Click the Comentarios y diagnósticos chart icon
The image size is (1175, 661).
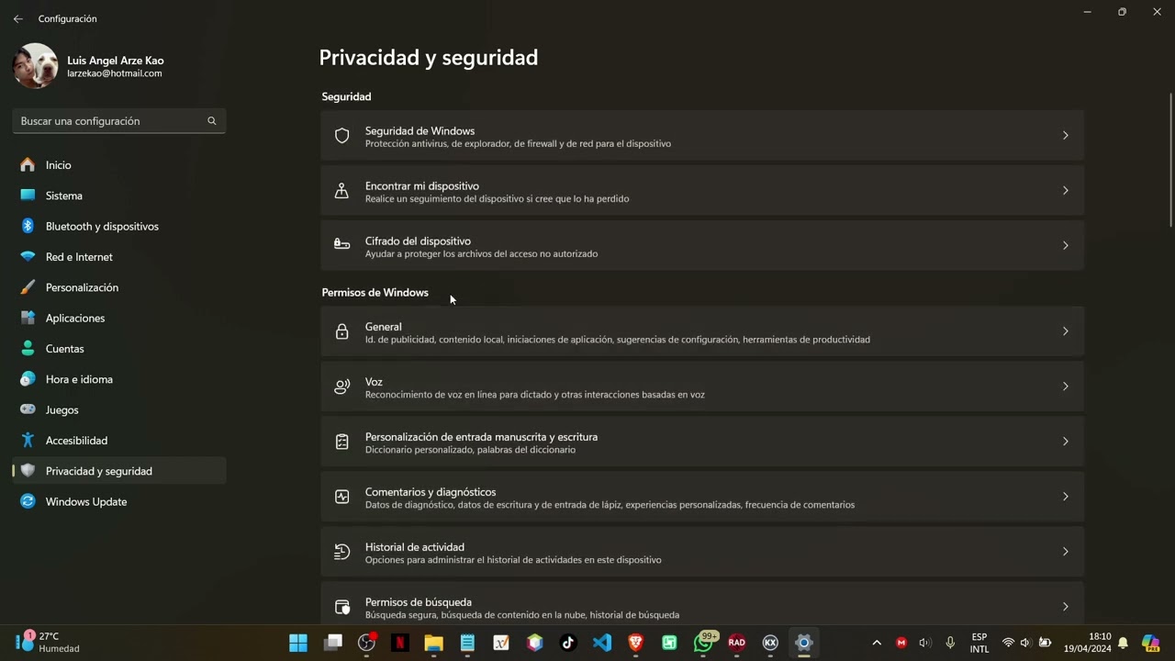coord(341,497)
